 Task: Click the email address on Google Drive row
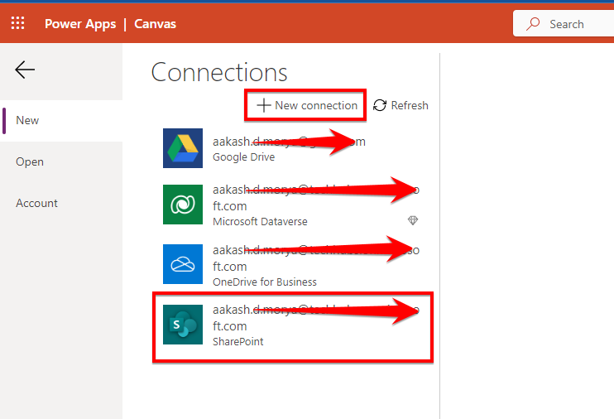tap(289, 142)
